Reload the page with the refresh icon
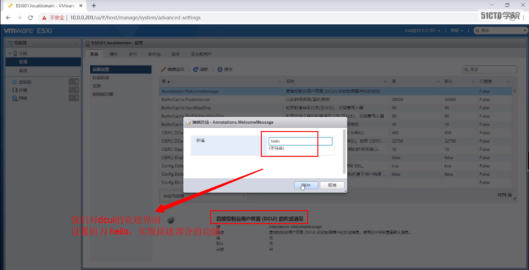This screenshot has width=529, height=270. point(30,17)
